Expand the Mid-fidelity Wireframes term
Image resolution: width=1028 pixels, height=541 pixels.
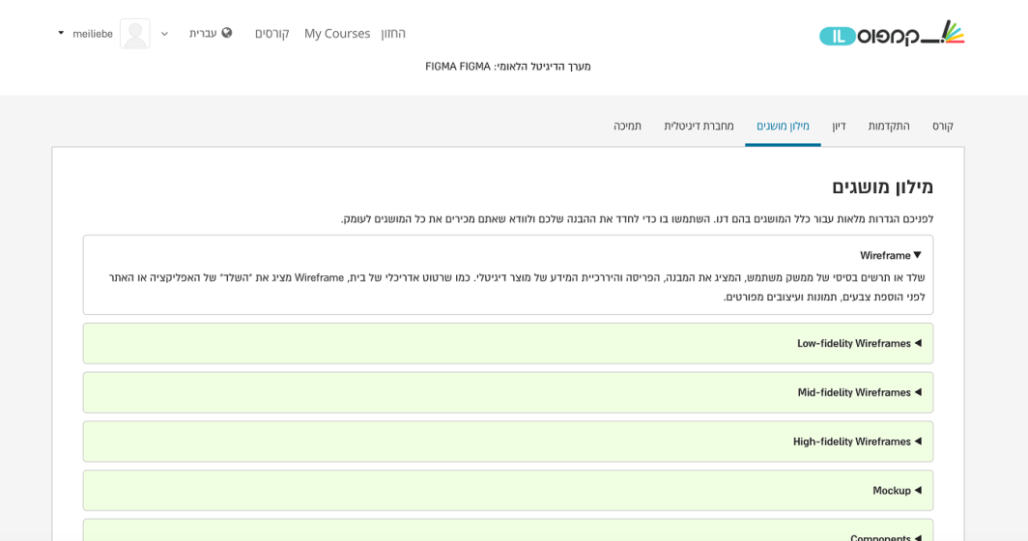click(x=858, y=392)
